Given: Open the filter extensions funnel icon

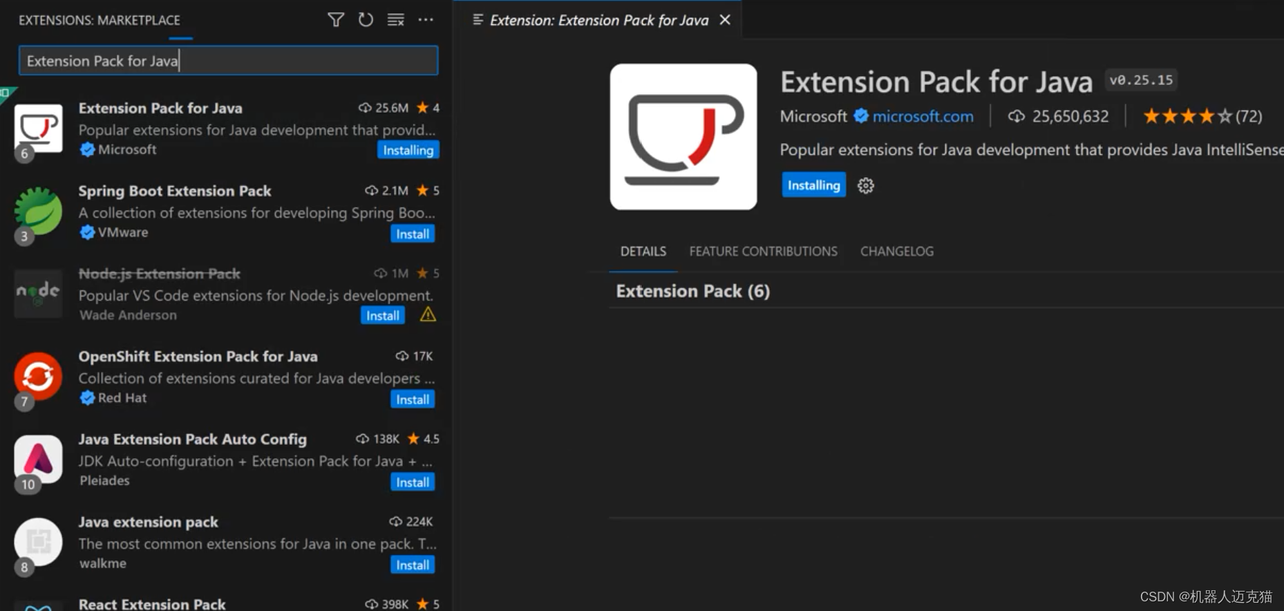Looking at the screenshot, I should pos(336,20).
